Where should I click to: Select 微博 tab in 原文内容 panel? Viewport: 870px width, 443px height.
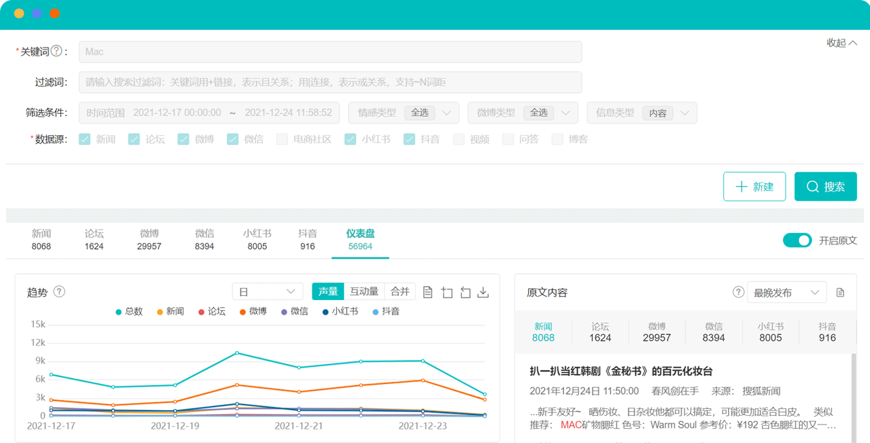click(x=657, y=332)
